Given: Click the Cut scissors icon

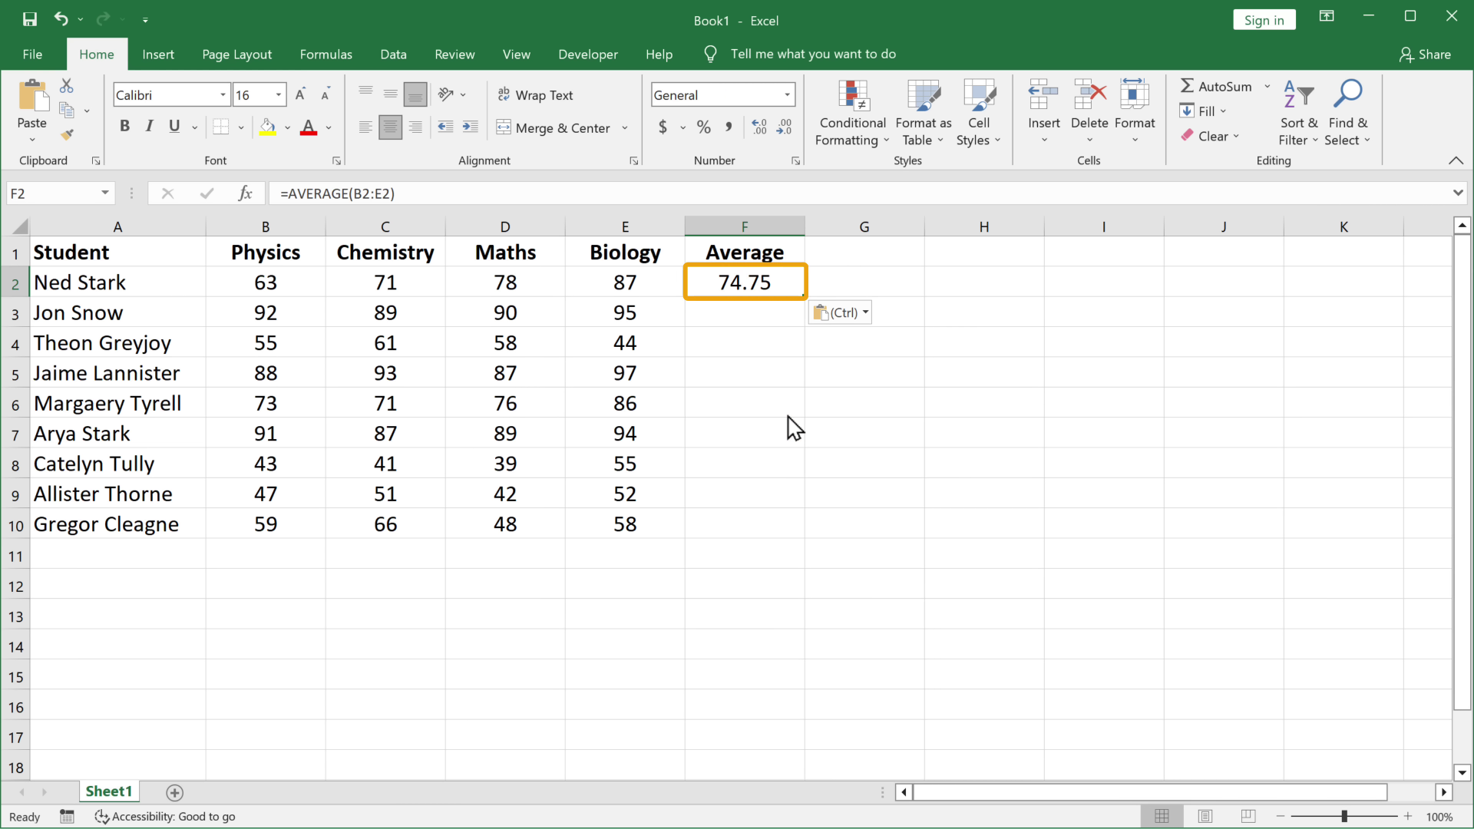Looking at the screenshot, I should tap(67, 86).
